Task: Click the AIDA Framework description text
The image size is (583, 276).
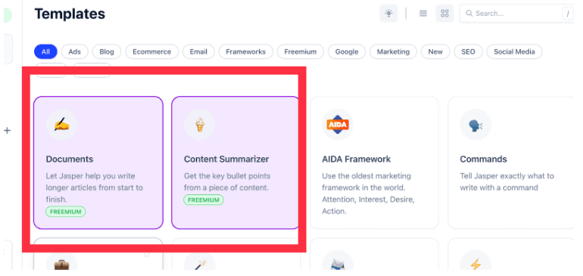Action: [x=368, y=194]
